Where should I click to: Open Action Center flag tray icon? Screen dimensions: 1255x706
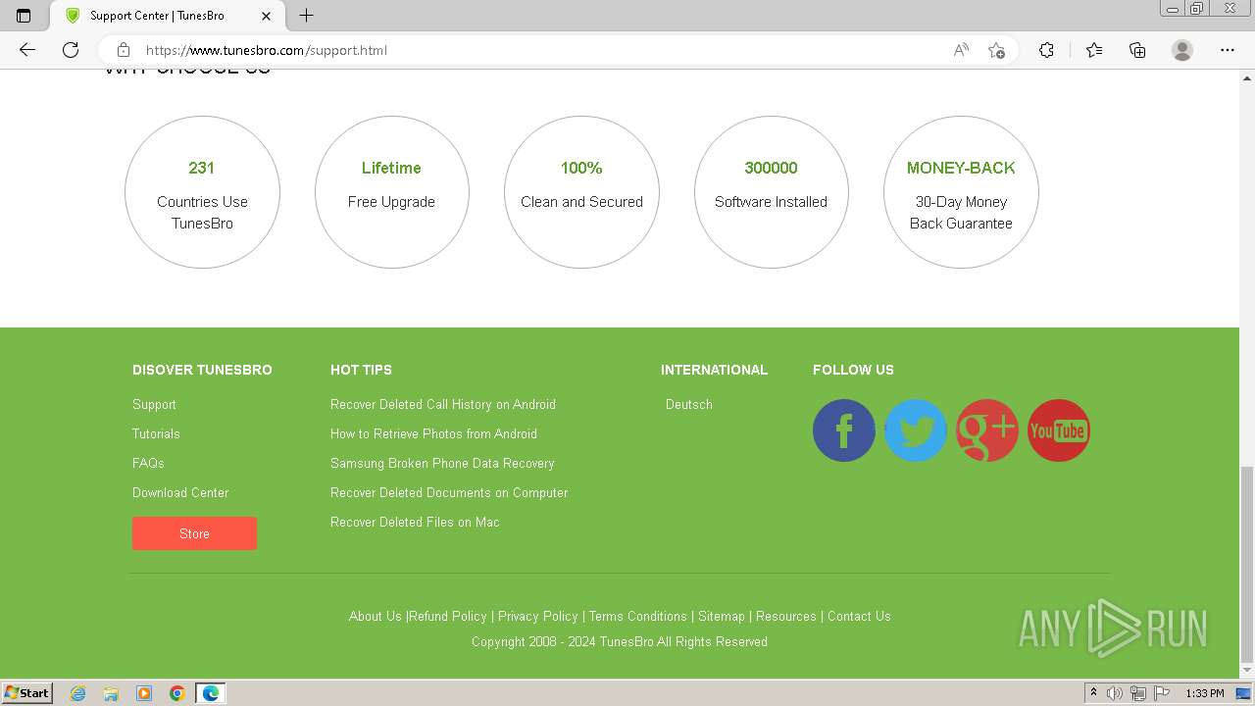tap(1160, 693)
